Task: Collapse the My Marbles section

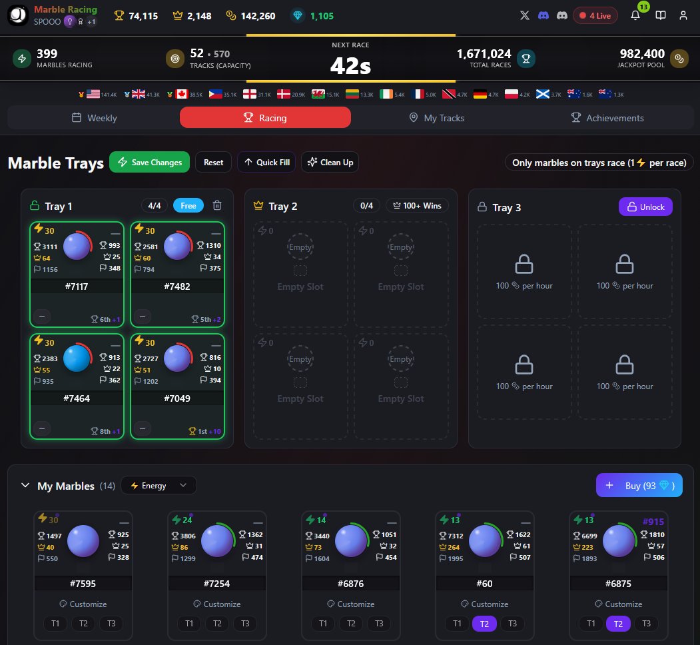Action: [25, 486]
